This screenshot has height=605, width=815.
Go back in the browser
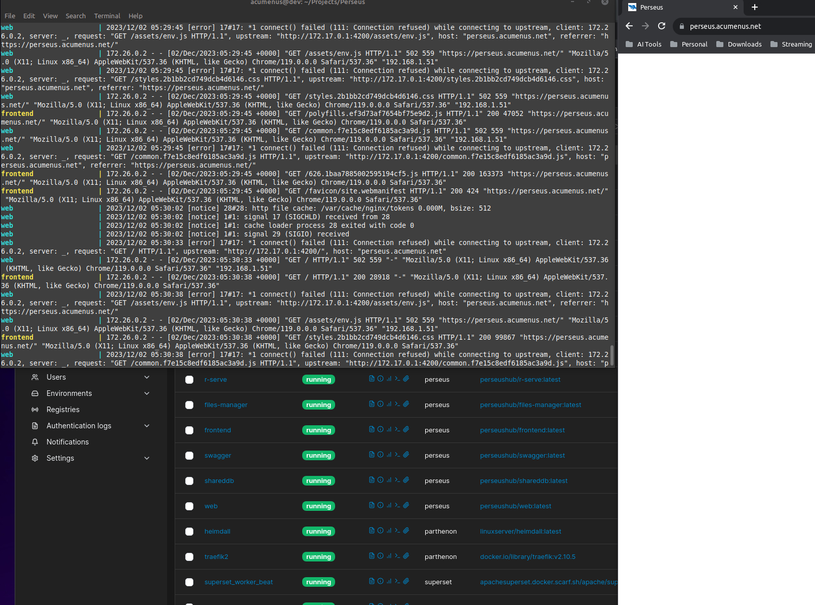coord(629,26)
